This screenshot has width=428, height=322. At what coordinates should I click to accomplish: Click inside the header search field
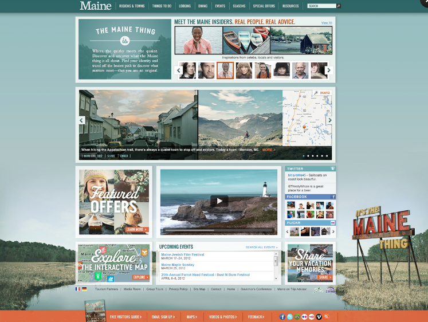[321, 6]
